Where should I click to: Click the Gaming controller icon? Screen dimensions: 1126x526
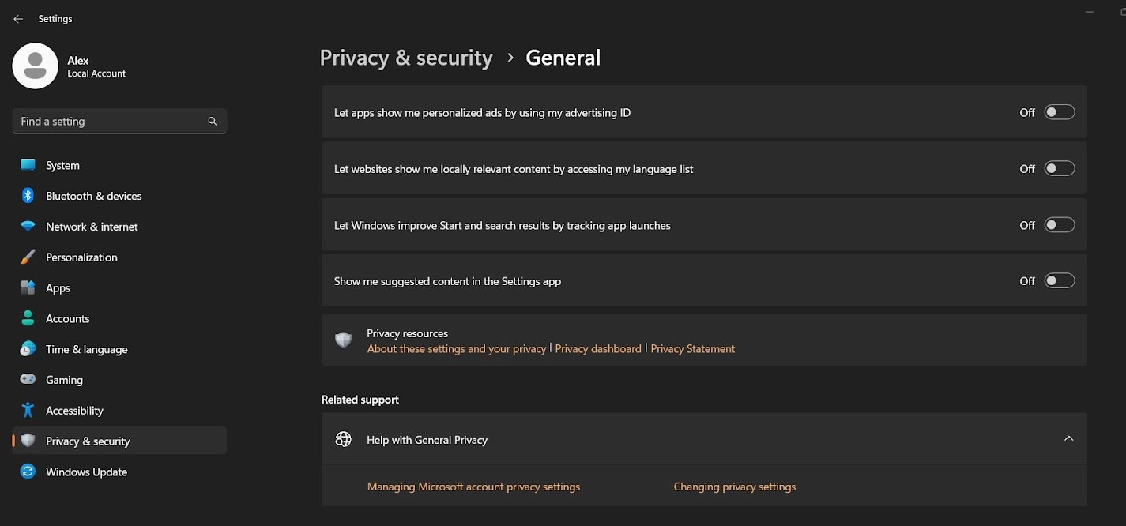point(28,380)
